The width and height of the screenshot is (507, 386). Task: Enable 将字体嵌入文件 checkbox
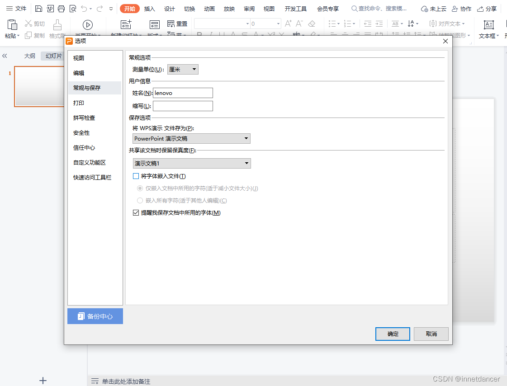[x=136, y=176]
